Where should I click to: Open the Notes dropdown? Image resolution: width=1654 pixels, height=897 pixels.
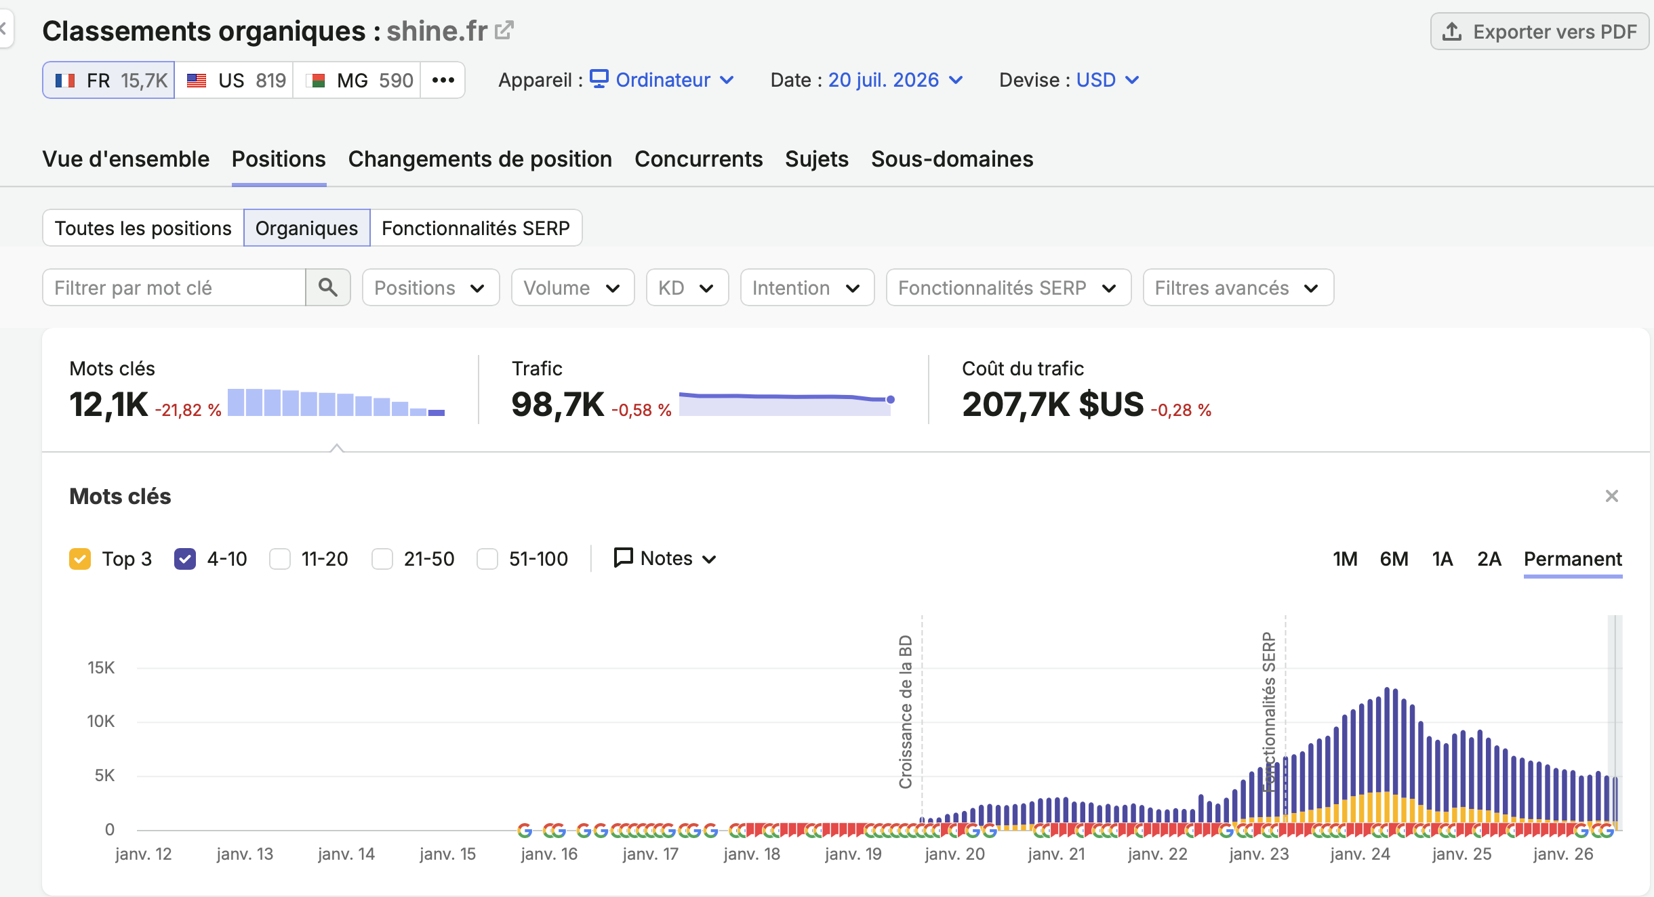pos(665,558)
